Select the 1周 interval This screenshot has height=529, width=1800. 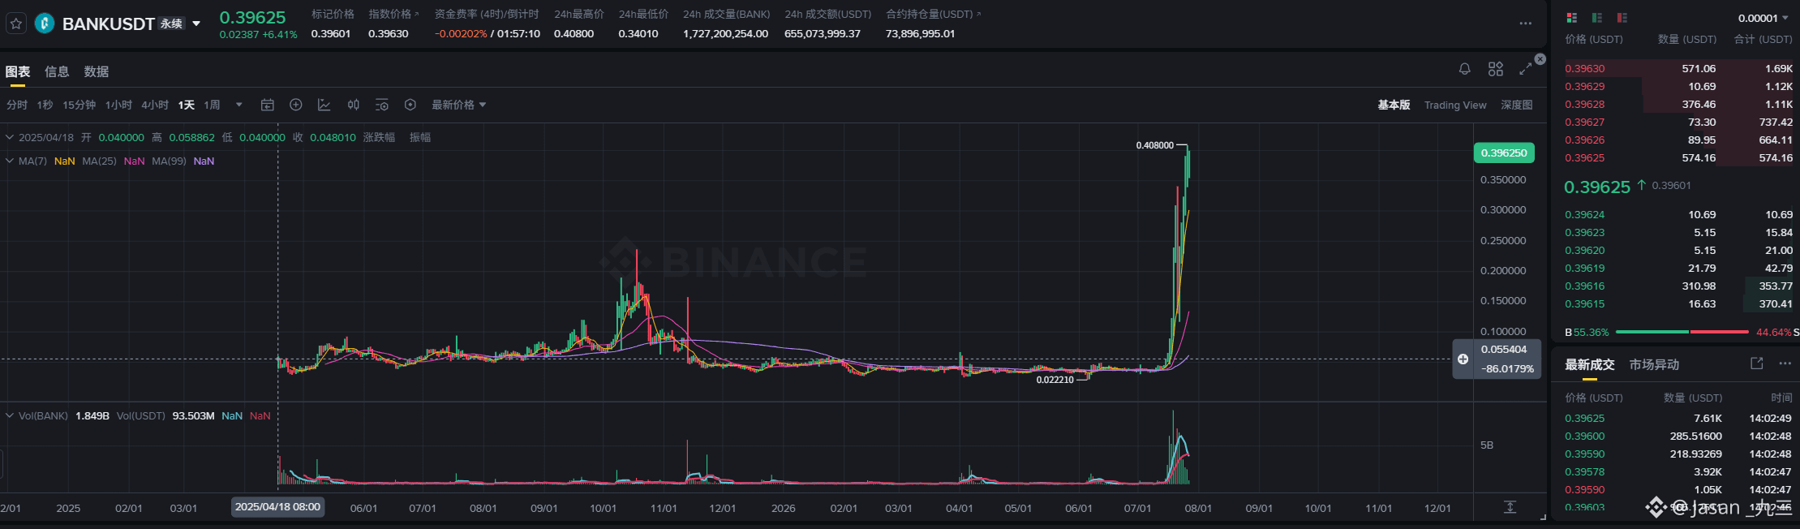tap(212, 105)
